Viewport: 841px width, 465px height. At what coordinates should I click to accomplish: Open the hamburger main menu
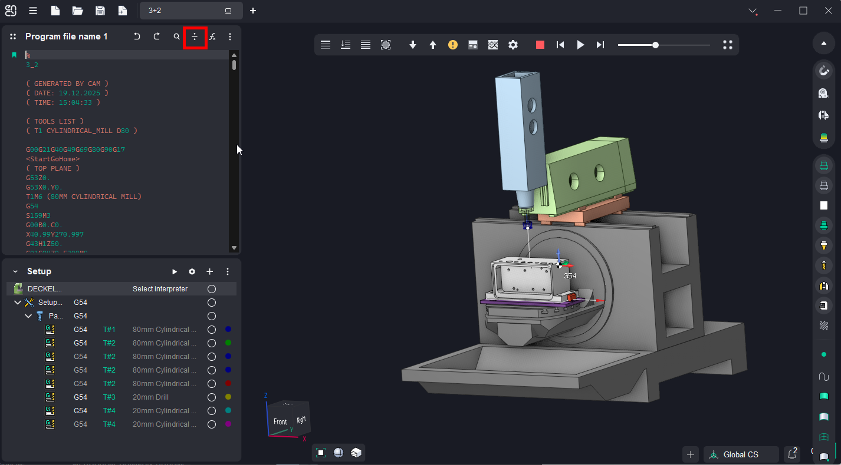pos(33,11)
